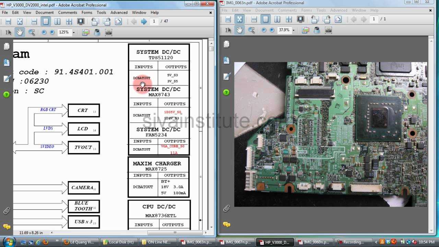Click Snapshot camera tool in HP_V3000 window
The image size is (439, 247).
point(108,32)
